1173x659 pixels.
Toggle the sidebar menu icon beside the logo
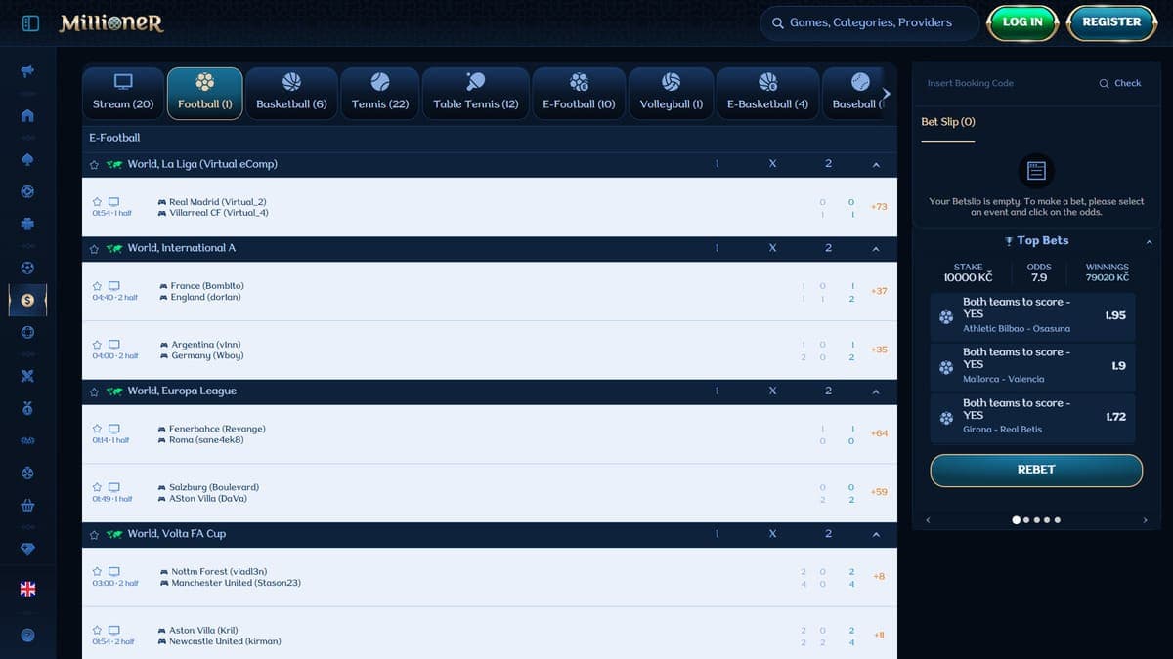tap(30, 22)
